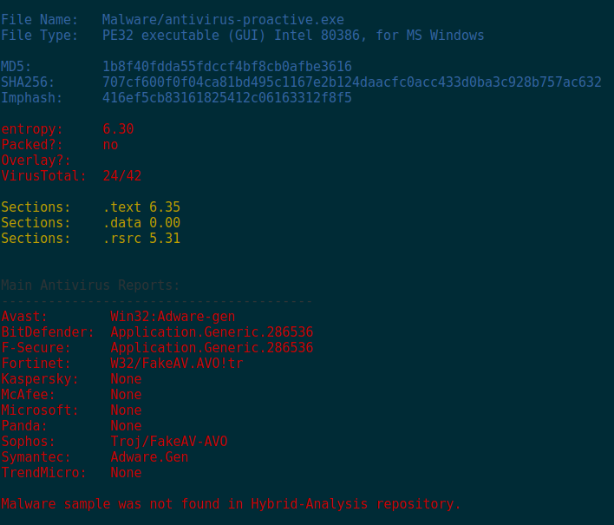The height and width of the screenshot is (525, 614).
Task: Click the .text 6.35 section entry
Action: [x=141, y=207]
